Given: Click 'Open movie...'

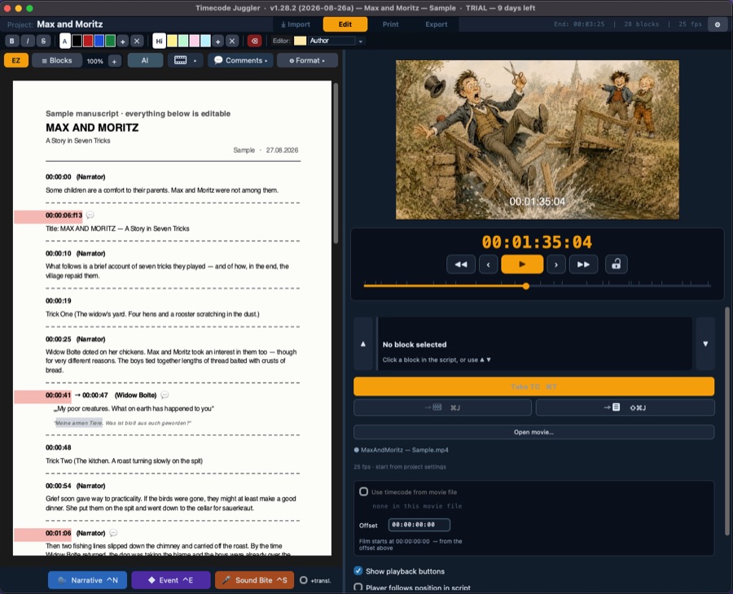Looking at the screenshot, I should point(533,432).
